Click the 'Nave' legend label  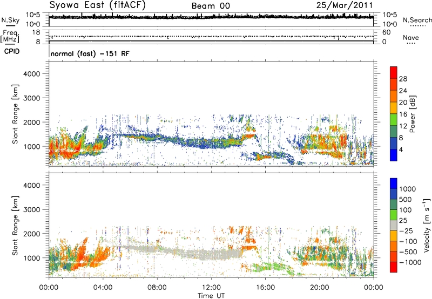point(411,37)
